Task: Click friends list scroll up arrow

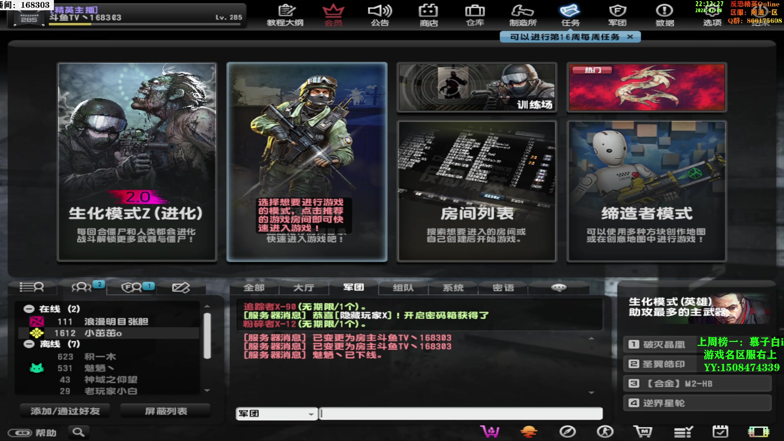Action: click(x=207, y=306)
